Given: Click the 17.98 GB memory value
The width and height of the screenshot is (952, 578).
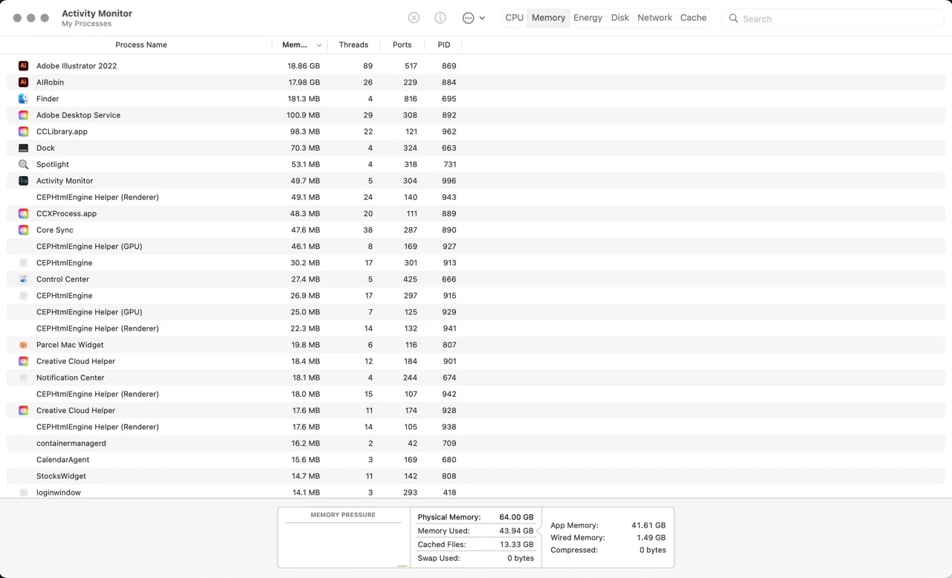Looking at the screenshot, I should (x=303, y=82).
